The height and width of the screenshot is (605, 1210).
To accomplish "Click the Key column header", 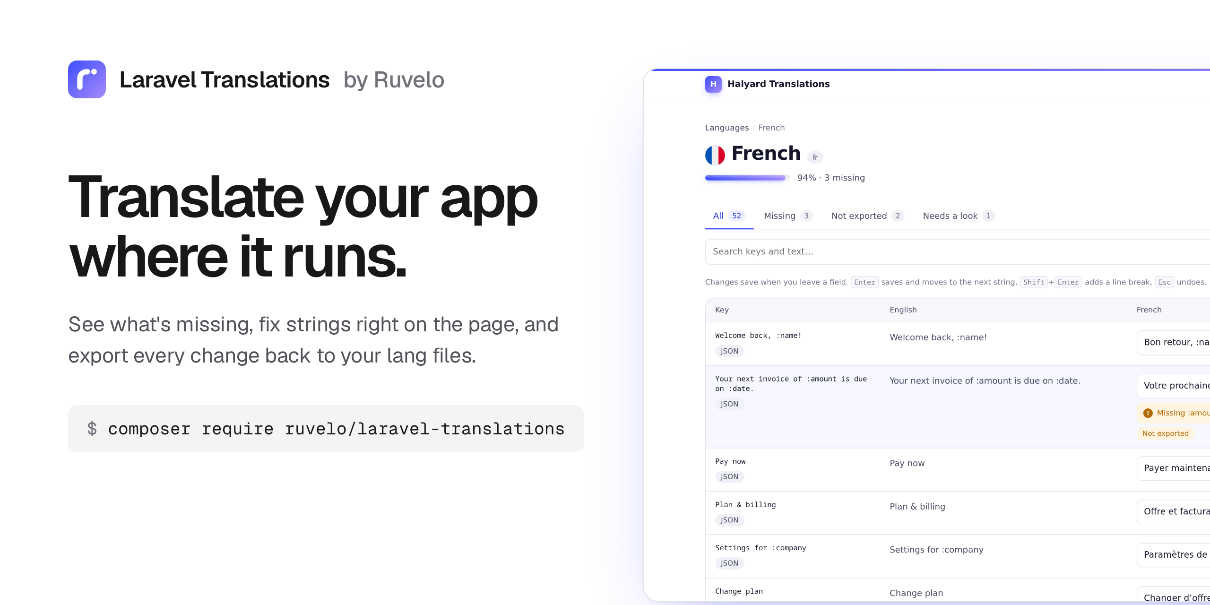I will [x=722, y=310].
